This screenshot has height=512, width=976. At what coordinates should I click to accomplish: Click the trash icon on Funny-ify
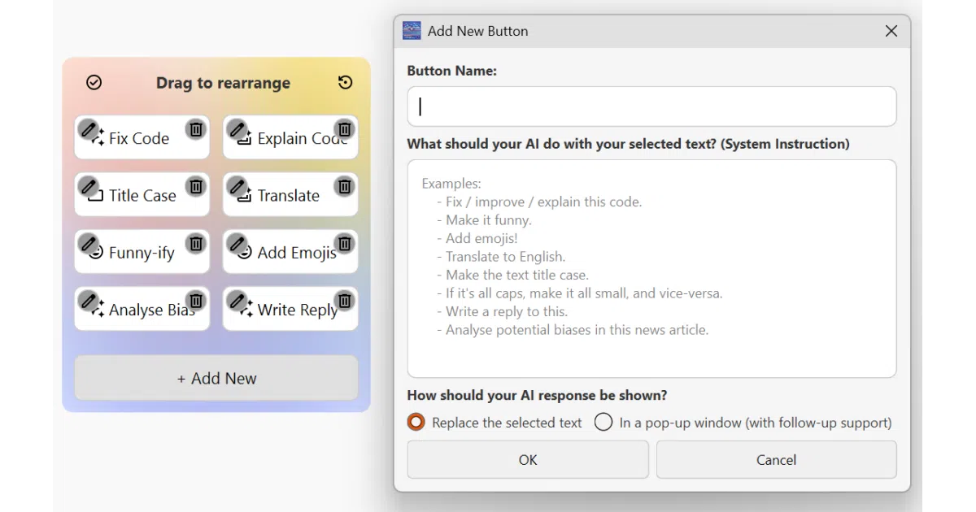[196, 243]
